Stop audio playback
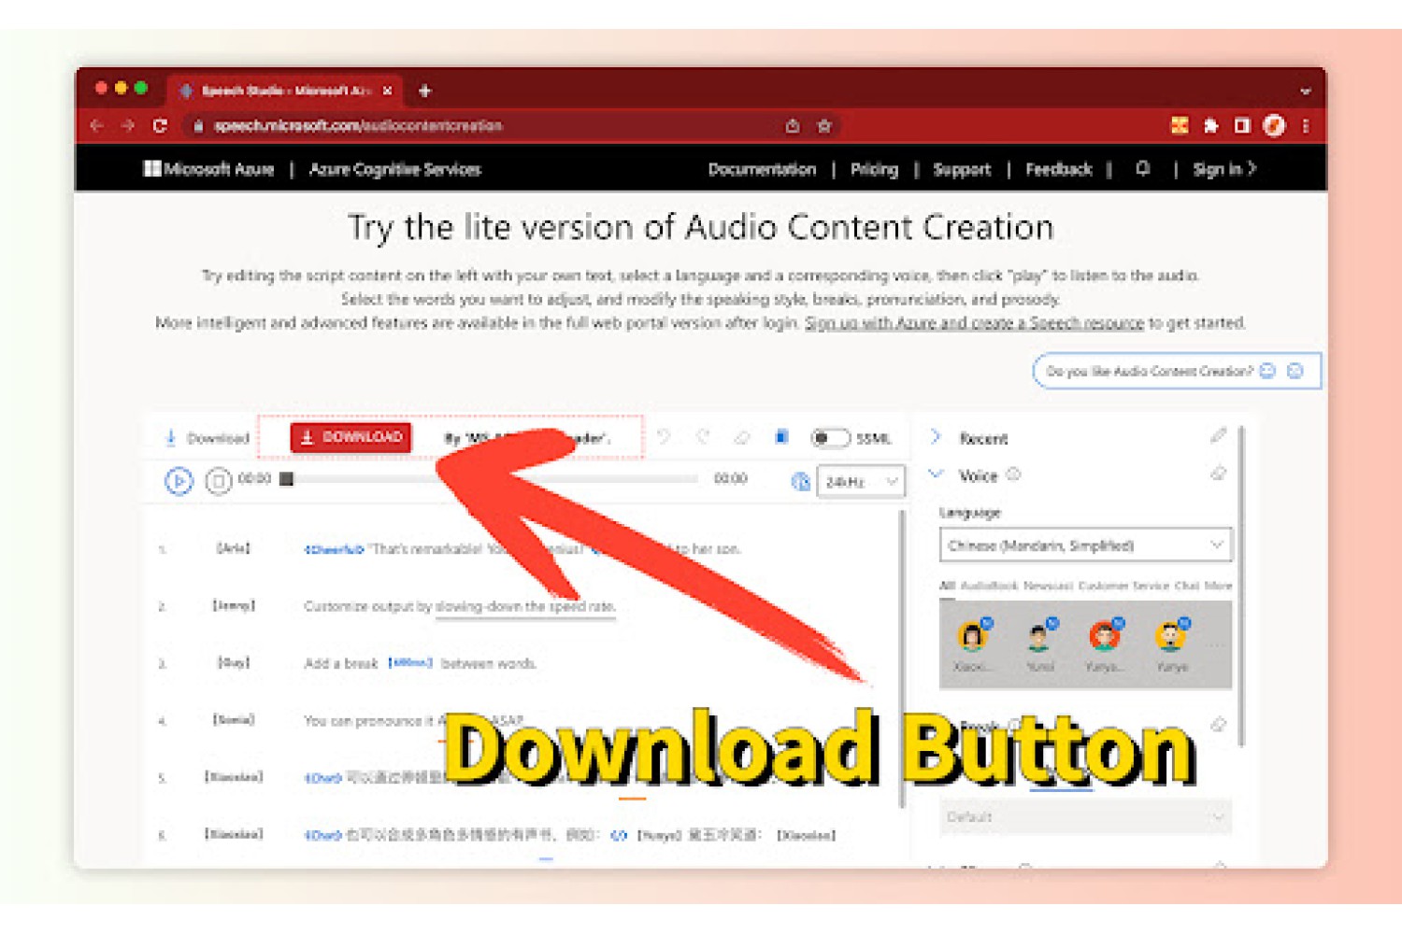The height and width of the screenshot is (934, 1402). tap(218, 481)
